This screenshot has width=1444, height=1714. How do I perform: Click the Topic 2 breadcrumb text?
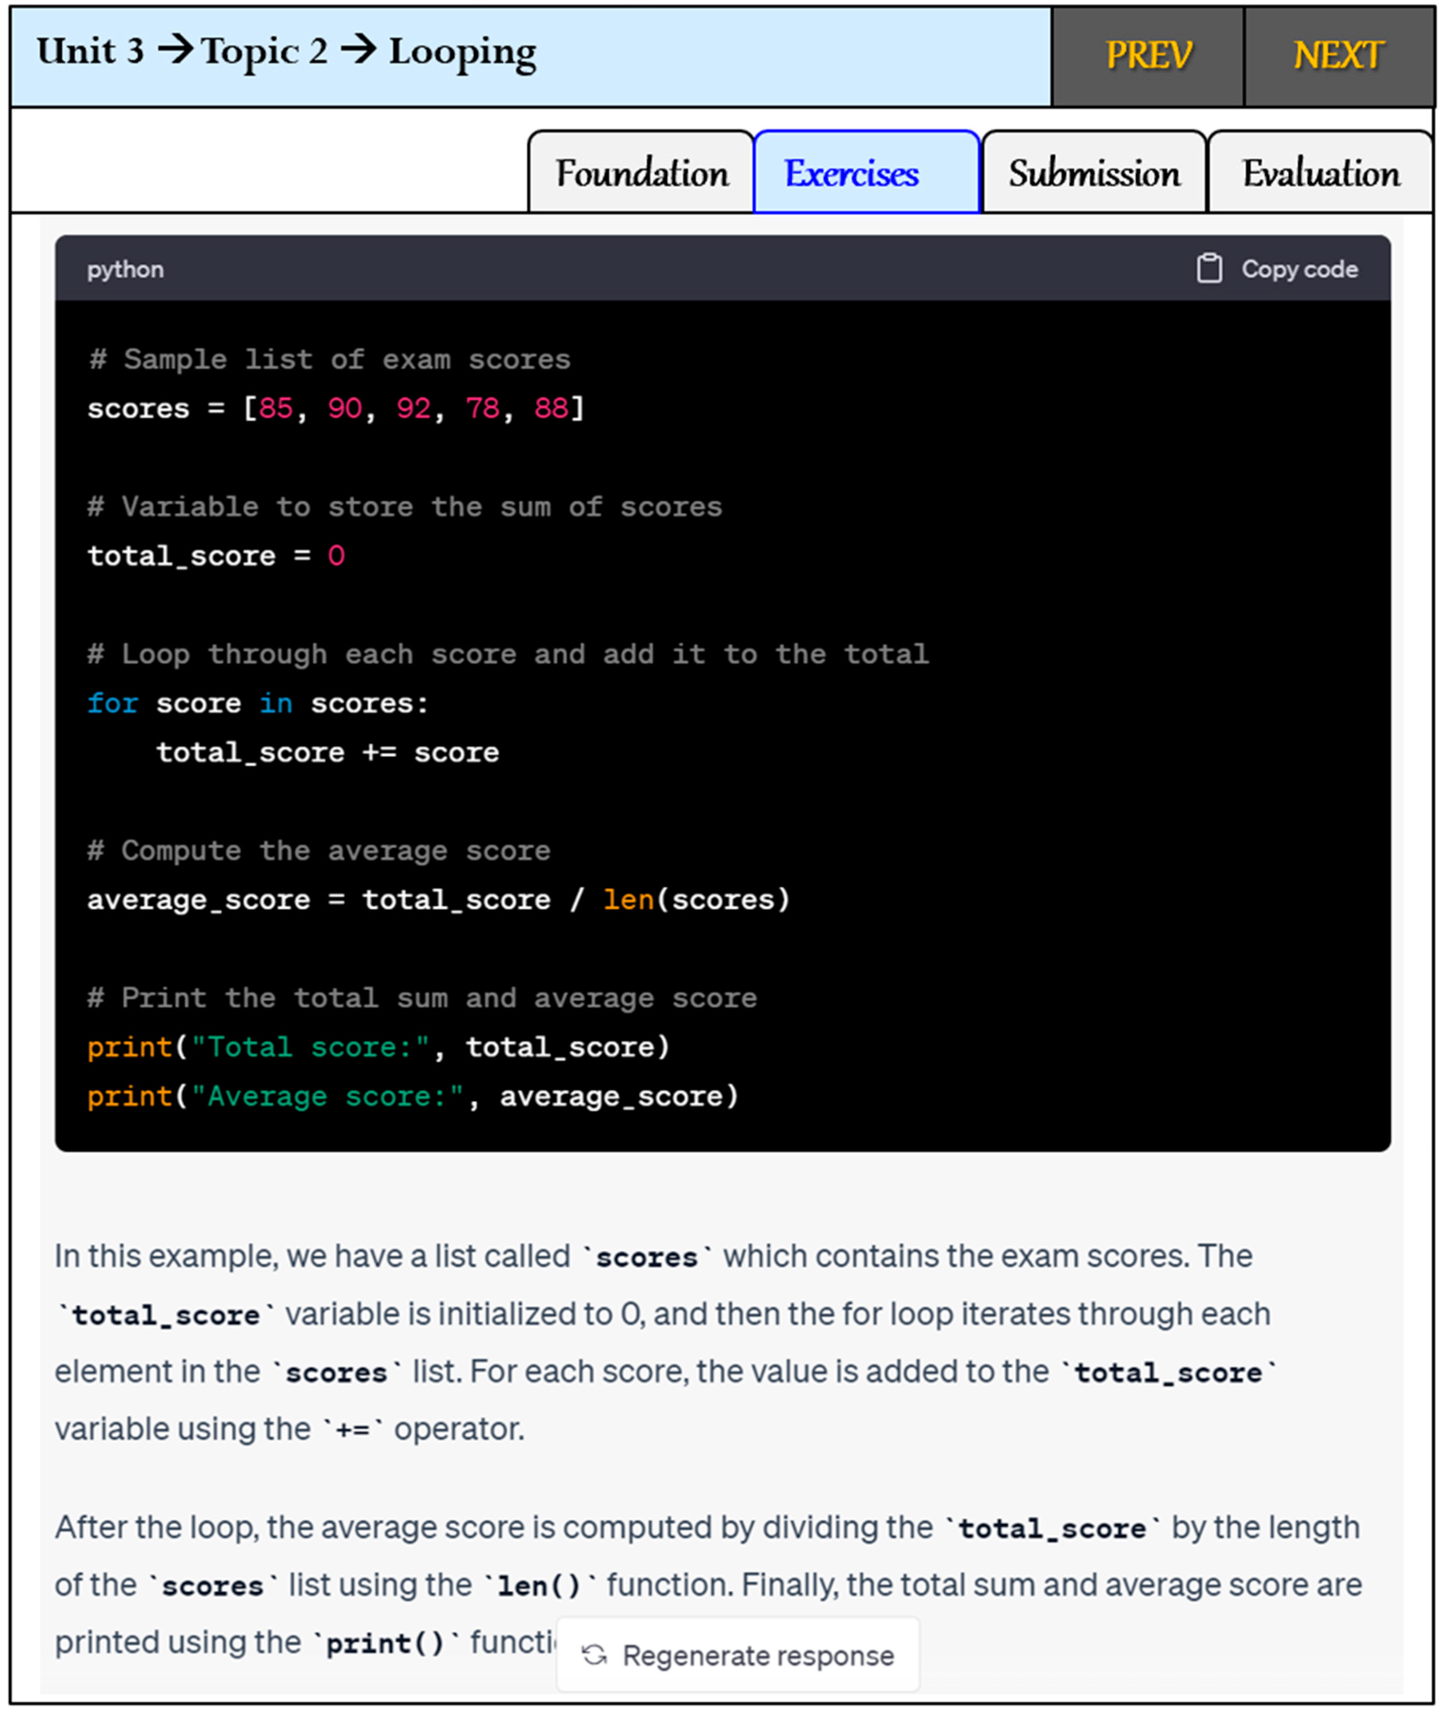pos(265,51)
